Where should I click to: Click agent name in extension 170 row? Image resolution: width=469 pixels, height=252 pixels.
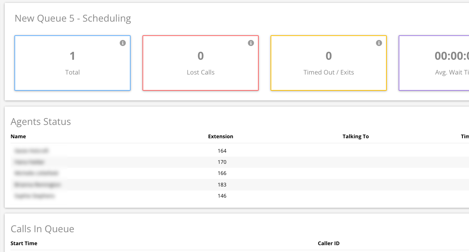[30, 162]
